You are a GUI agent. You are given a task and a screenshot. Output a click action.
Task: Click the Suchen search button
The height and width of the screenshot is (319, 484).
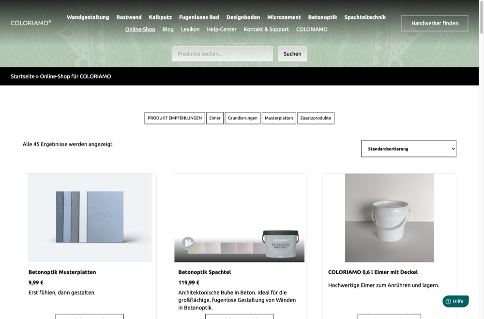(x=292, y=54)
